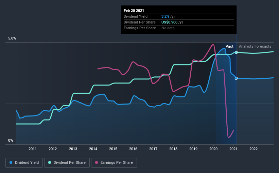Click the Past region label
279x173 pixels.
pyautogui.click(x=229, y=46)
